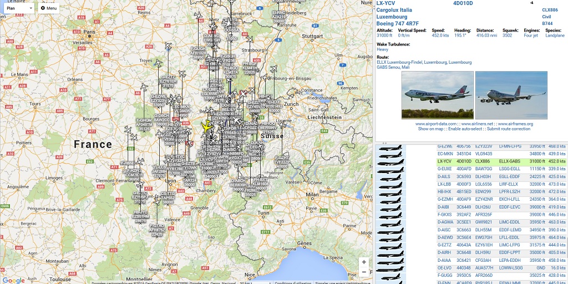Viewport: 568px width, 284px height.
Task: Select the LX-YCV registration in highlighted row
Action: (445, 161)
